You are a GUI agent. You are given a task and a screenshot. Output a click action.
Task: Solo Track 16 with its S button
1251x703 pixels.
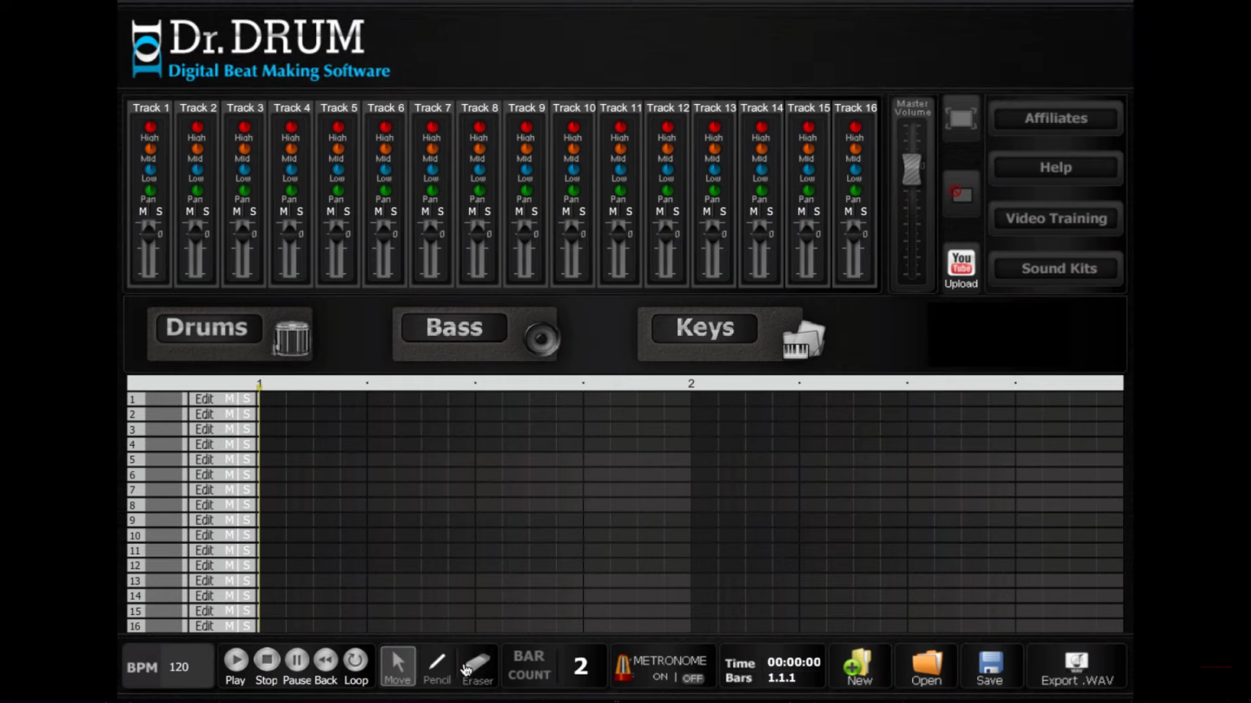coord(864,212)
